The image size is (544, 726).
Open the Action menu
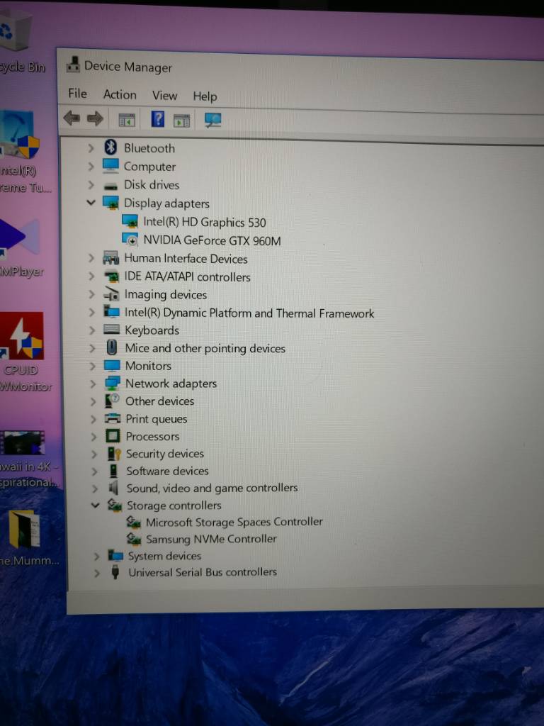[120, 94]
